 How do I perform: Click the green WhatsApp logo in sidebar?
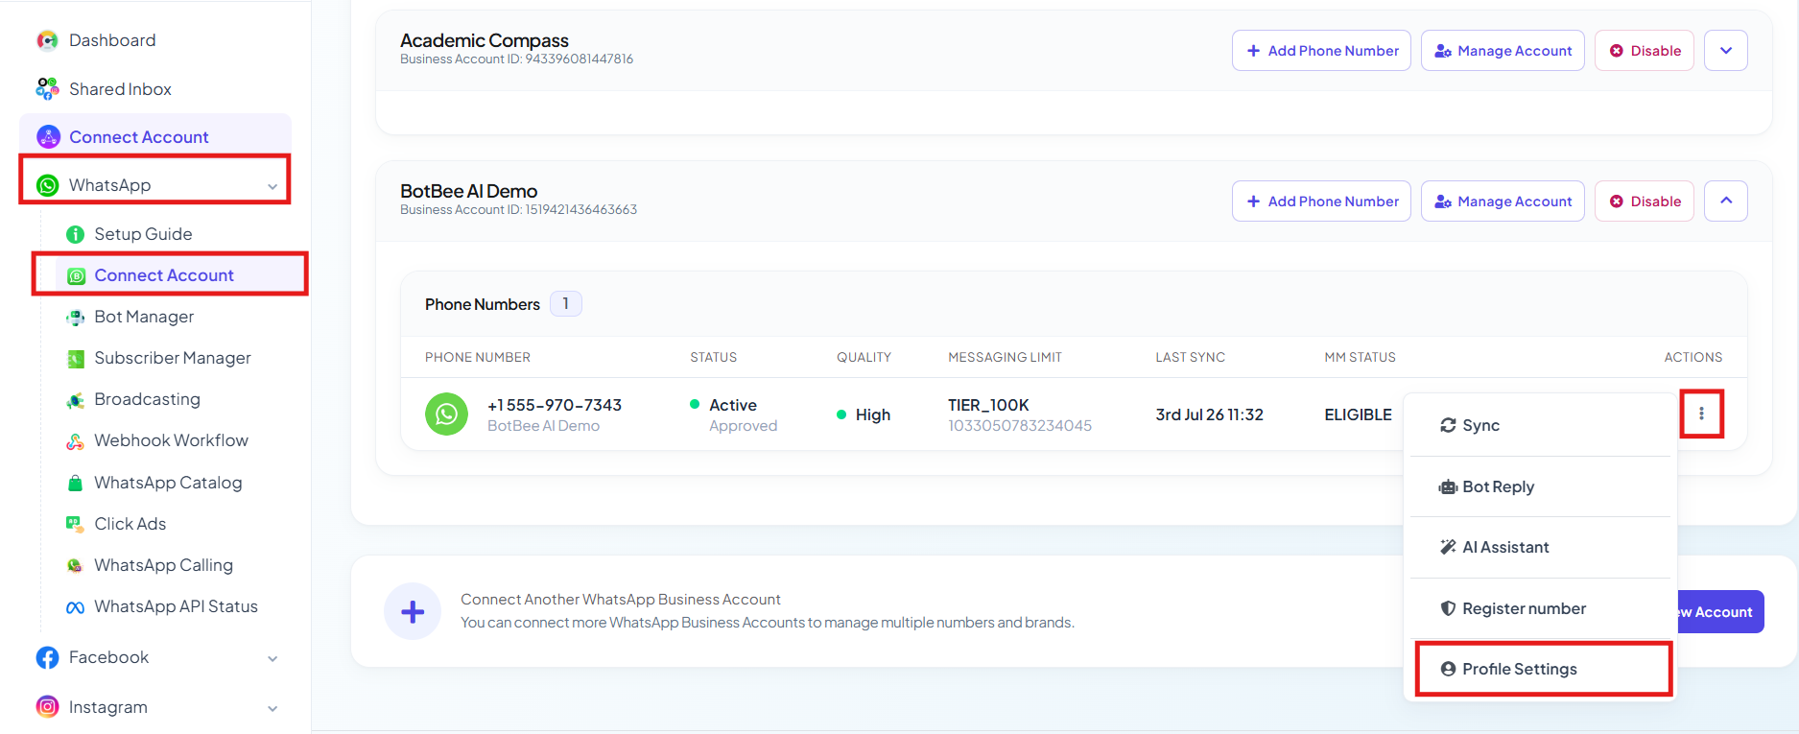point(48,185)
